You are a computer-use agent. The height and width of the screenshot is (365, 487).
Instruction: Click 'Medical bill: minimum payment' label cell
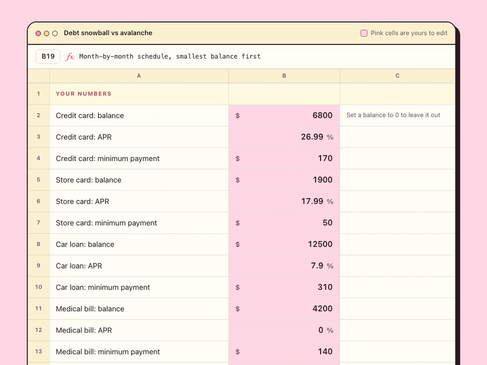pos(139,351)
